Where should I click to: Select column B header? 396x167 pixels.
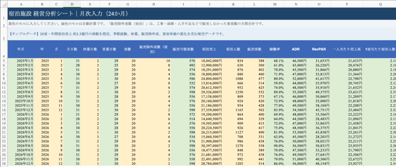coord(42,4)
